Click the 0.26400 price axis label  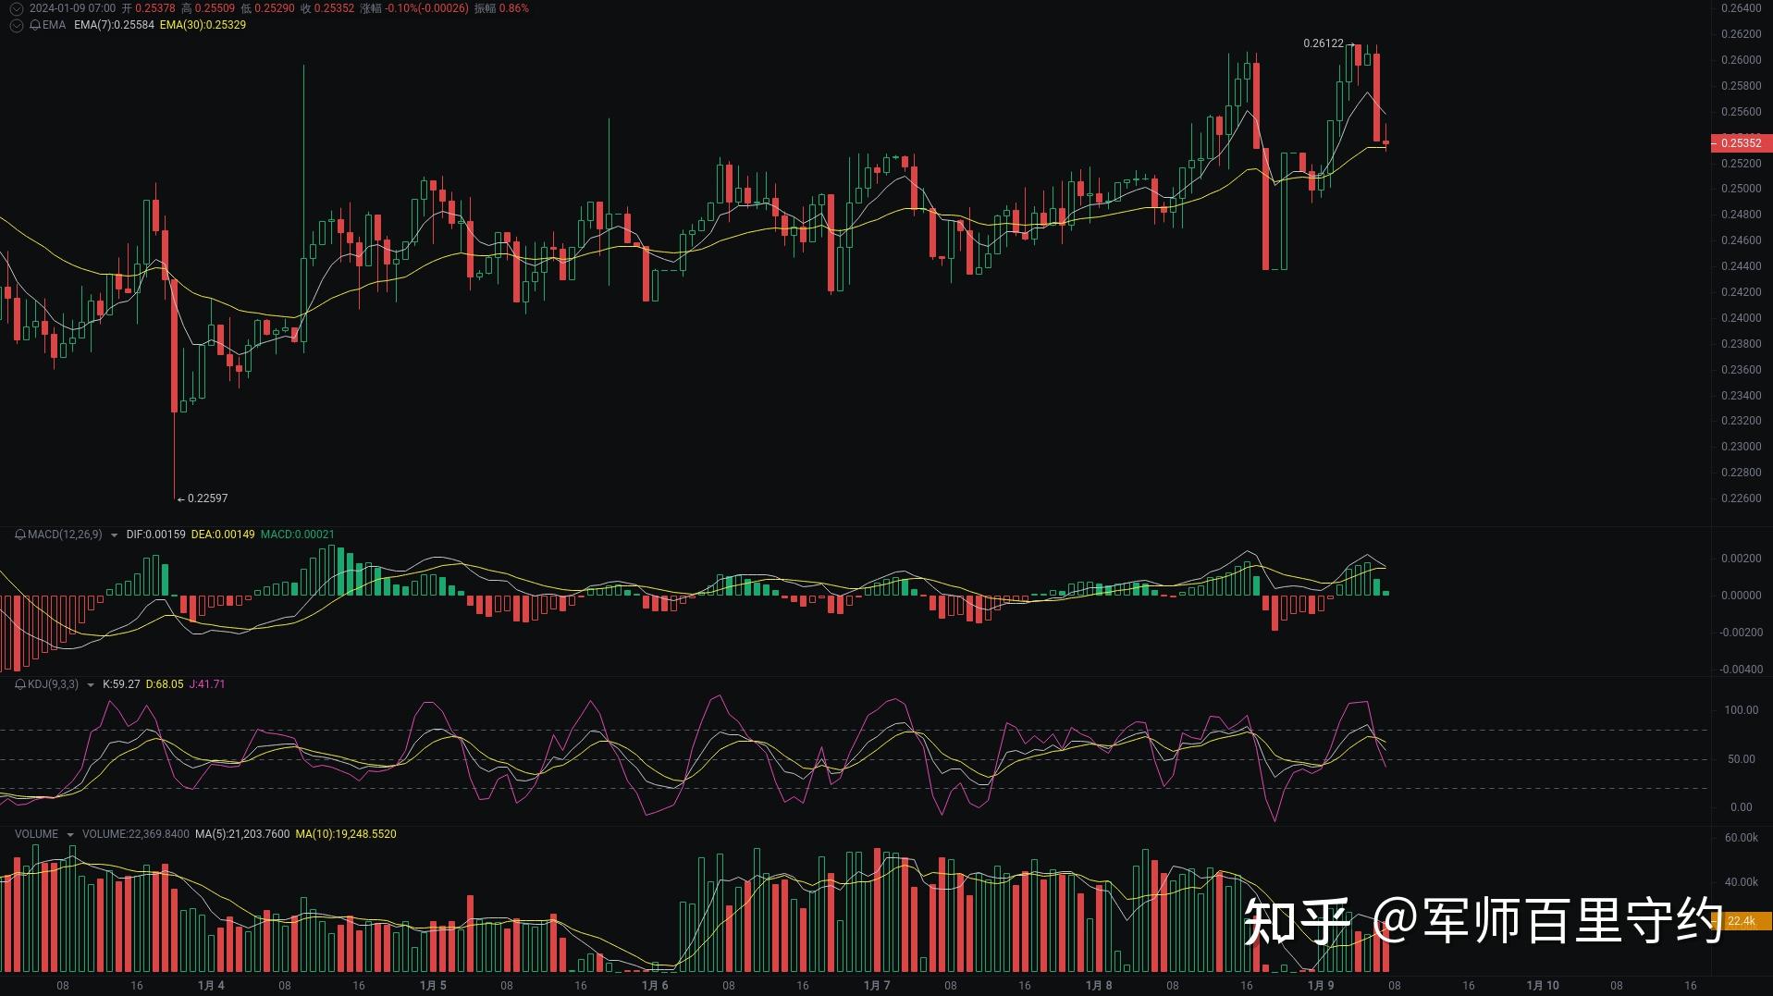(x=1741, y=8)
